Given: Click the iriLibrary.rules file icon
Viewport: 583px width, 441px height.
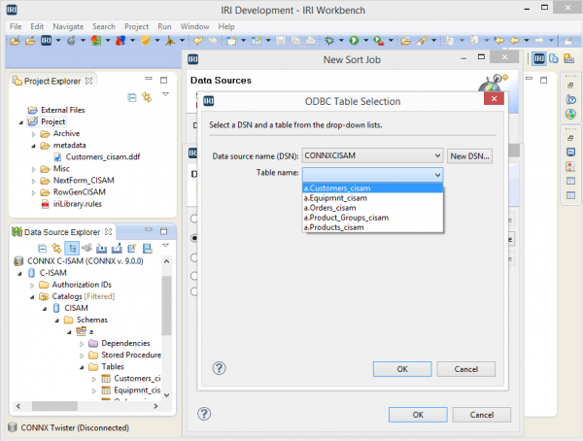Looking at the screenshot, I should click(43, 204).
